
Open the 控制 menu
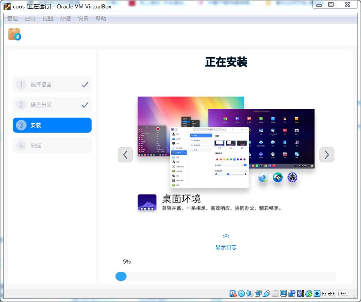tap(30, 18)
